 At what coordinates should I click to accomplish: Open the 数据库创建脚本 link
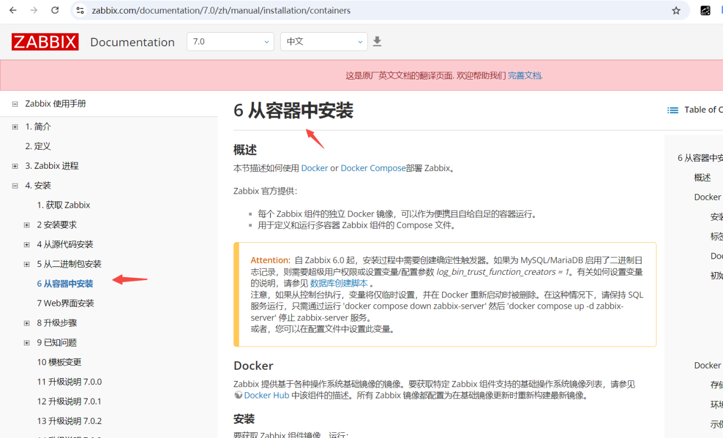[339, 283]
